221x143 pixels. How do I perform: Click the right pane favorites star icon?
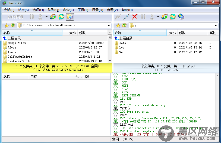pyautogui.click(x=118, y=25)
